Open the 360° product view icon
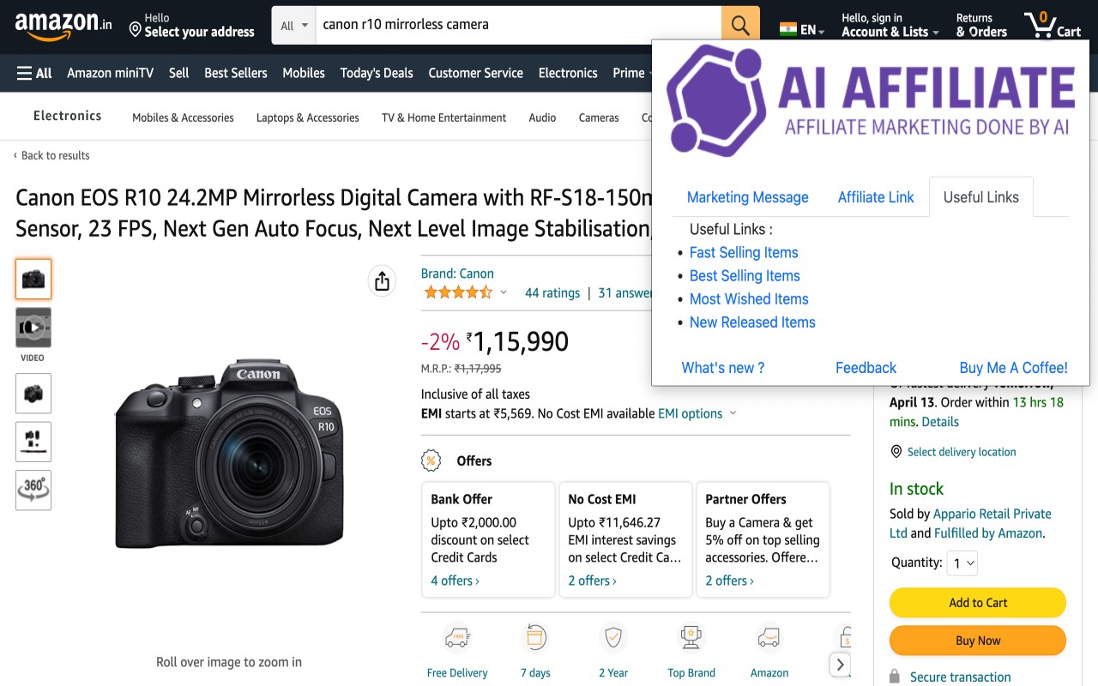 tap(33, 490)
